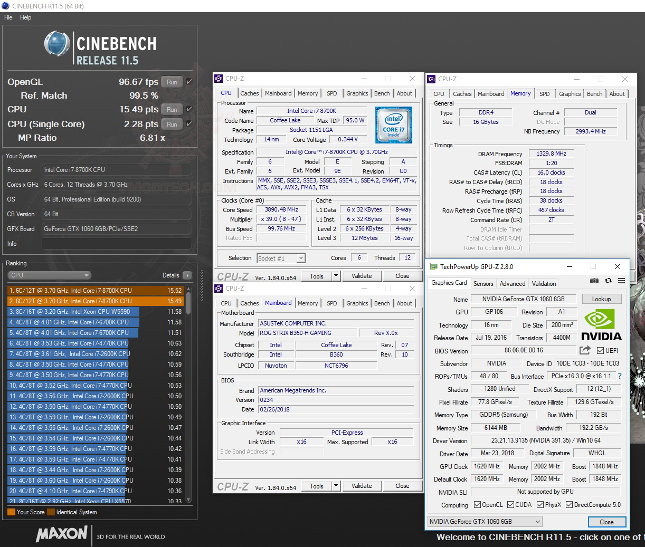Click the 'Identical System' brown legend swatch
Screen dimensions: 645x547
point(51,512)
